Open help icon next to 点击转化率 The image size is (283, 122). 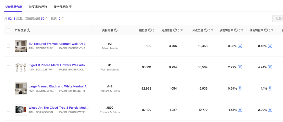[236, 30]
